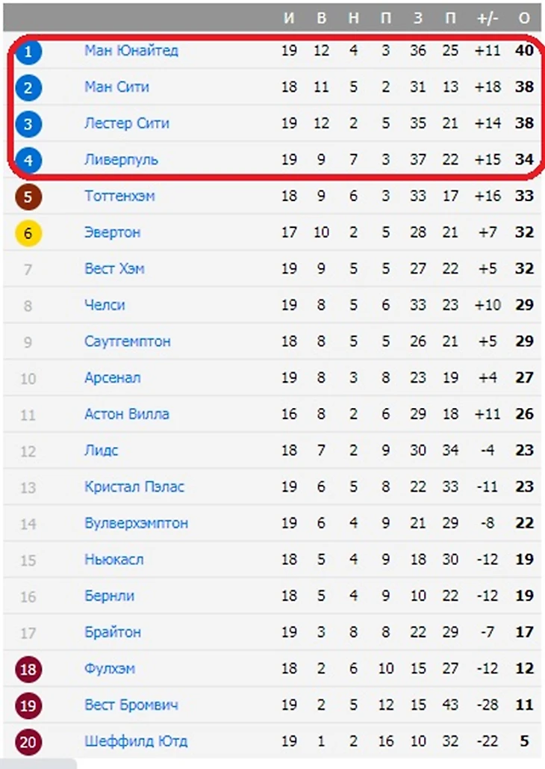Click the И games played column header

coord(289,18)
